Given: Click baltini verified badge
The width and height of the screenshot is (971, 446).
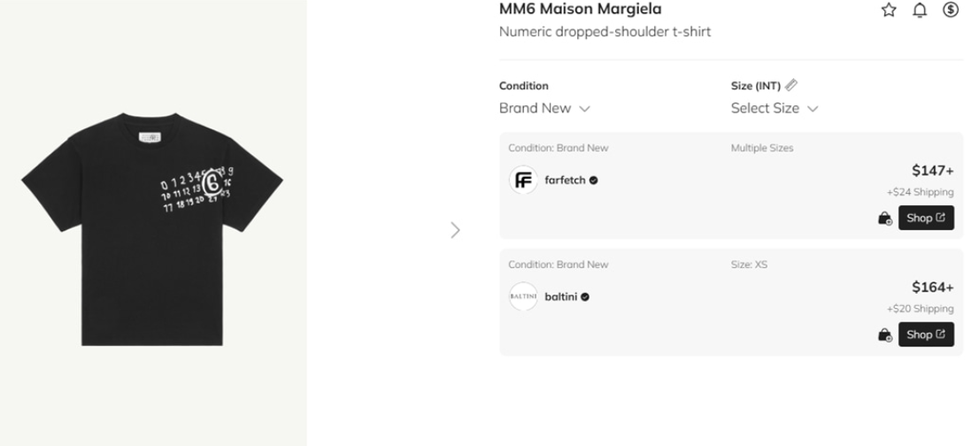Looking at the screenshot, I should (585, 297).
